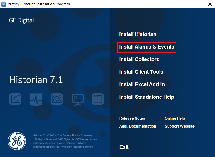Open Install Client Tools
This screenshot has height=157, width=215.
point(141,72)
